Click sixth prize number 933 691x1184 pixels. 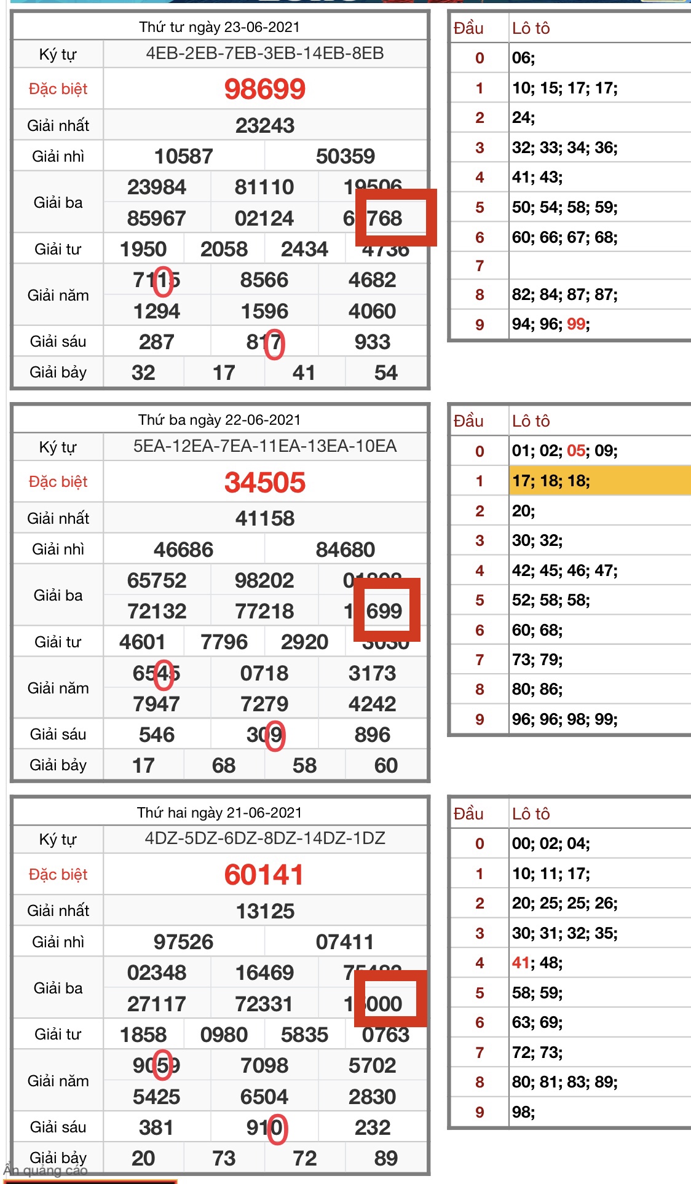pos(373,342)
